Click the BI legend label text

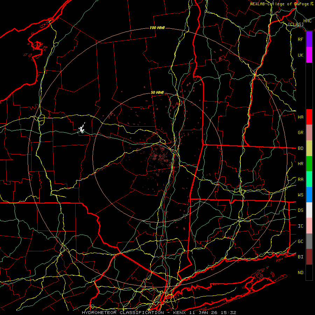tap(301, 257)
